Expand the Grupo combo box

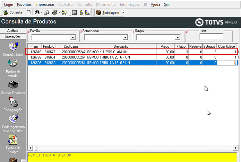[178, 37]
